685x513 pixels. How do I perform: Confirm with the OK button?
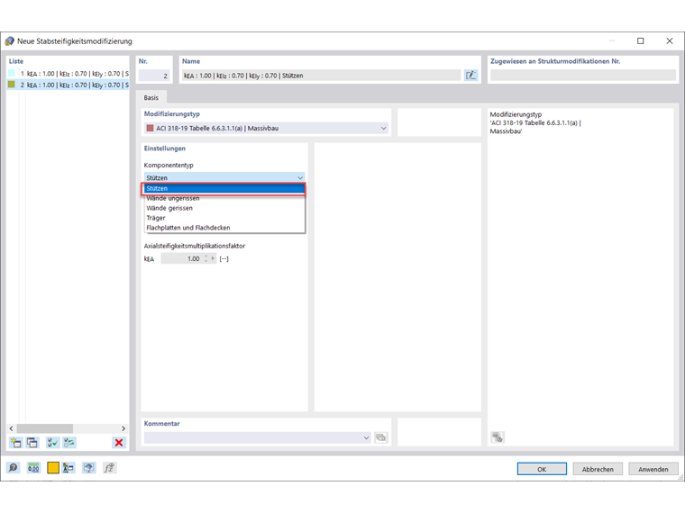542,470
